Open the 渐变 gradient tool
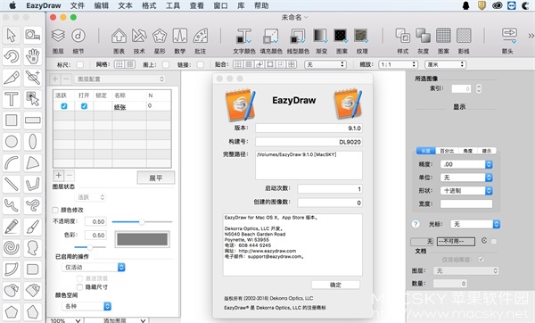The image size is (535, 323). point(321,41)
